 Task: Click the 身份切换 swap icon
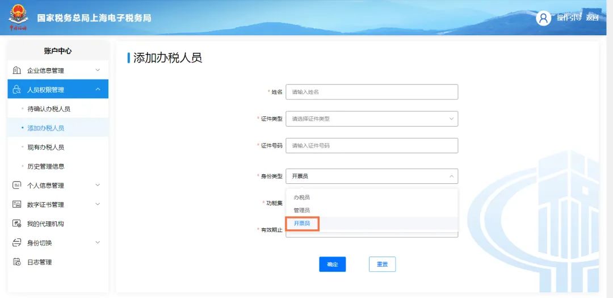pos(17,242)
